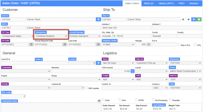The width and height of the screenshot is (203, 112).
Task: Open the Salesperson dropdown
Action: point(51,36)
